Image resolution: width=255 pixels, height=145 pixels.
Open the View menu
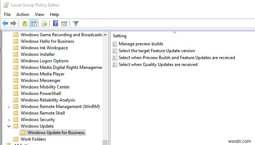(x=39, y=14)
